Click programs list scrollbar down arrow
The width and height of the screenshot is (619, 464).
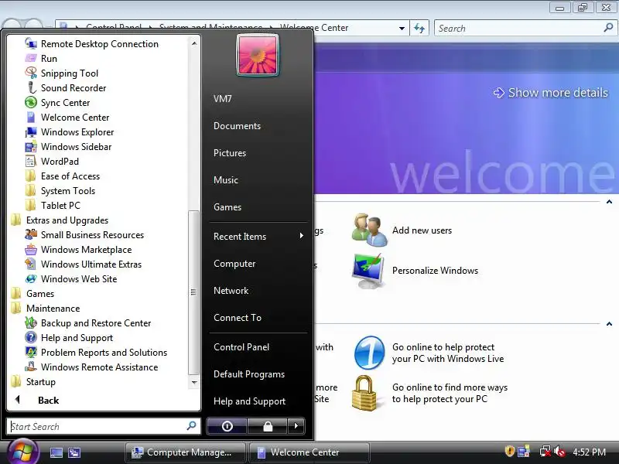point(194,382)
